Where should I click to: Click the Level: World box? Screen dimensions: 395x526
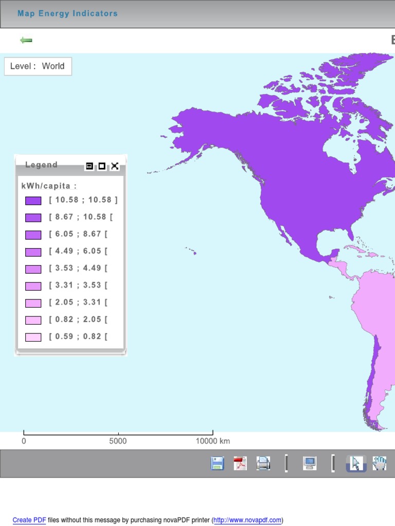pyautogui.click(x=38, y=66)
